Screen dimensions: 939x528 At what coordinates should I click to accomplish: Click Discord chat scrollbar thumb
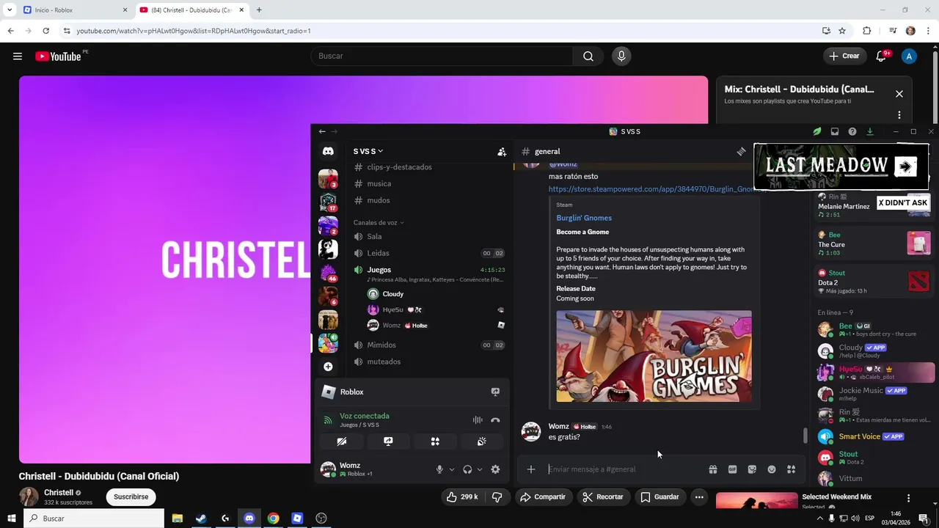point(805,436)
